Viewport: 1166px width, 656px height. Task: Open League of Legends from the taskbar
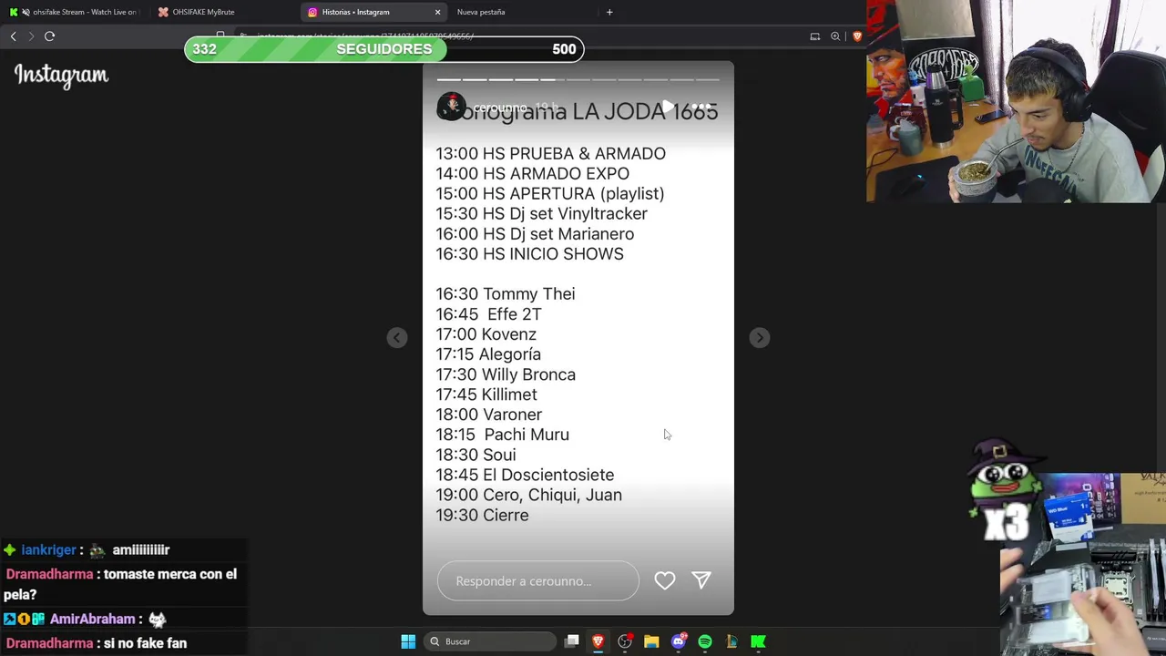coord(731,641)
